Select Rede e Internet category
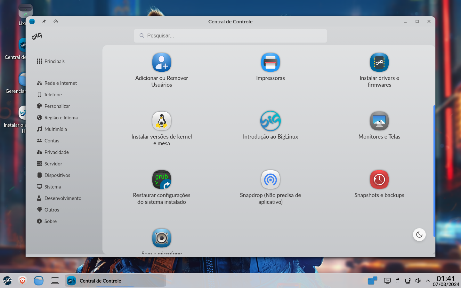This screenshot has width=461, height=288. click(x=57, y=83)
